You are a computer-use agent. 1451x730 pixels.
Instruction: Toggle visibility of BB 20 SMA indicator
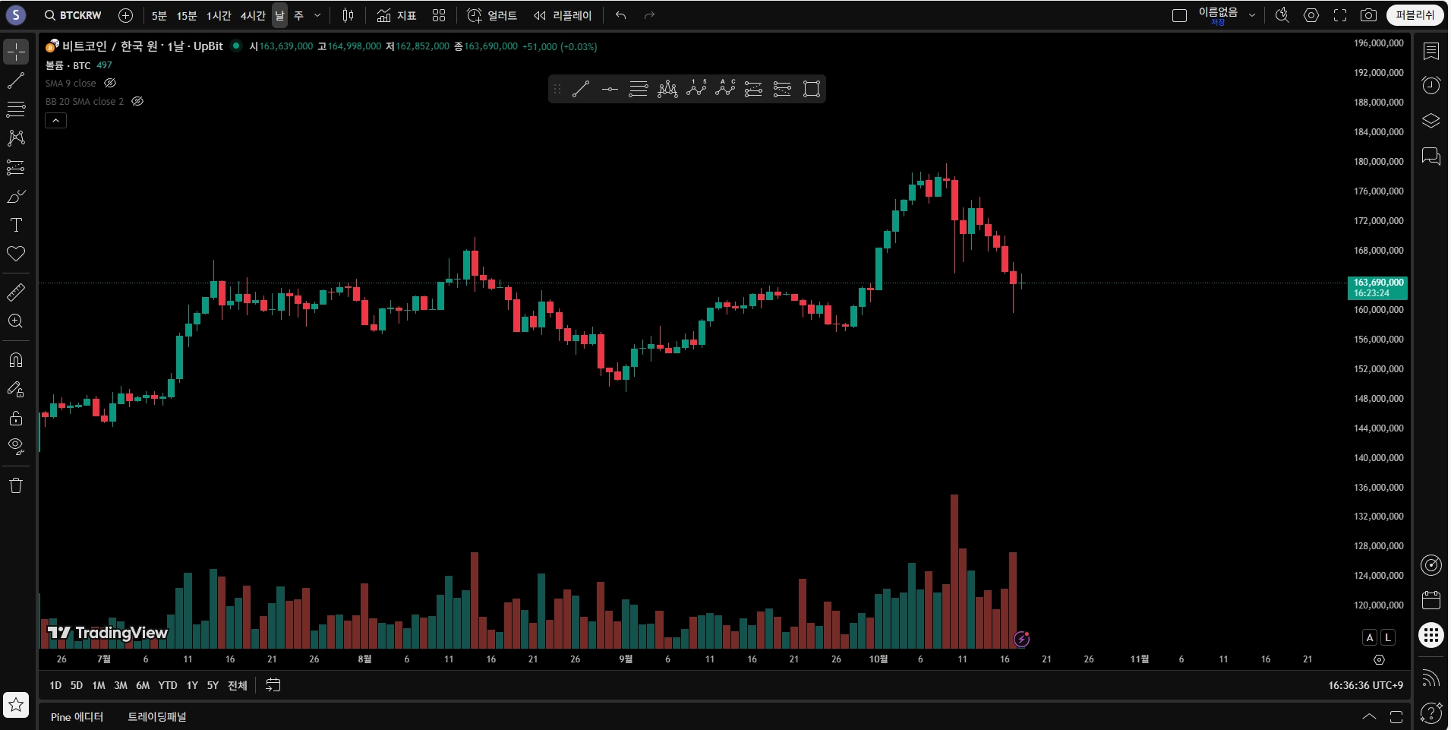[137, 101]
